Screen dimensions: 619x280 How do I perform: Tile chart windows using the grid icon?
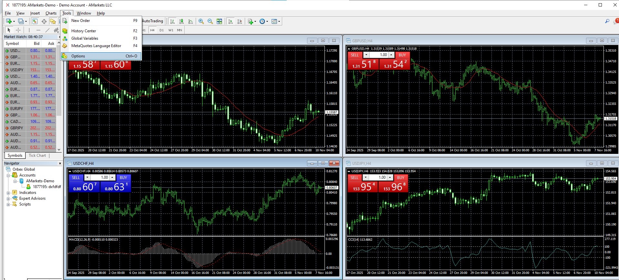[x=219, y=21]
